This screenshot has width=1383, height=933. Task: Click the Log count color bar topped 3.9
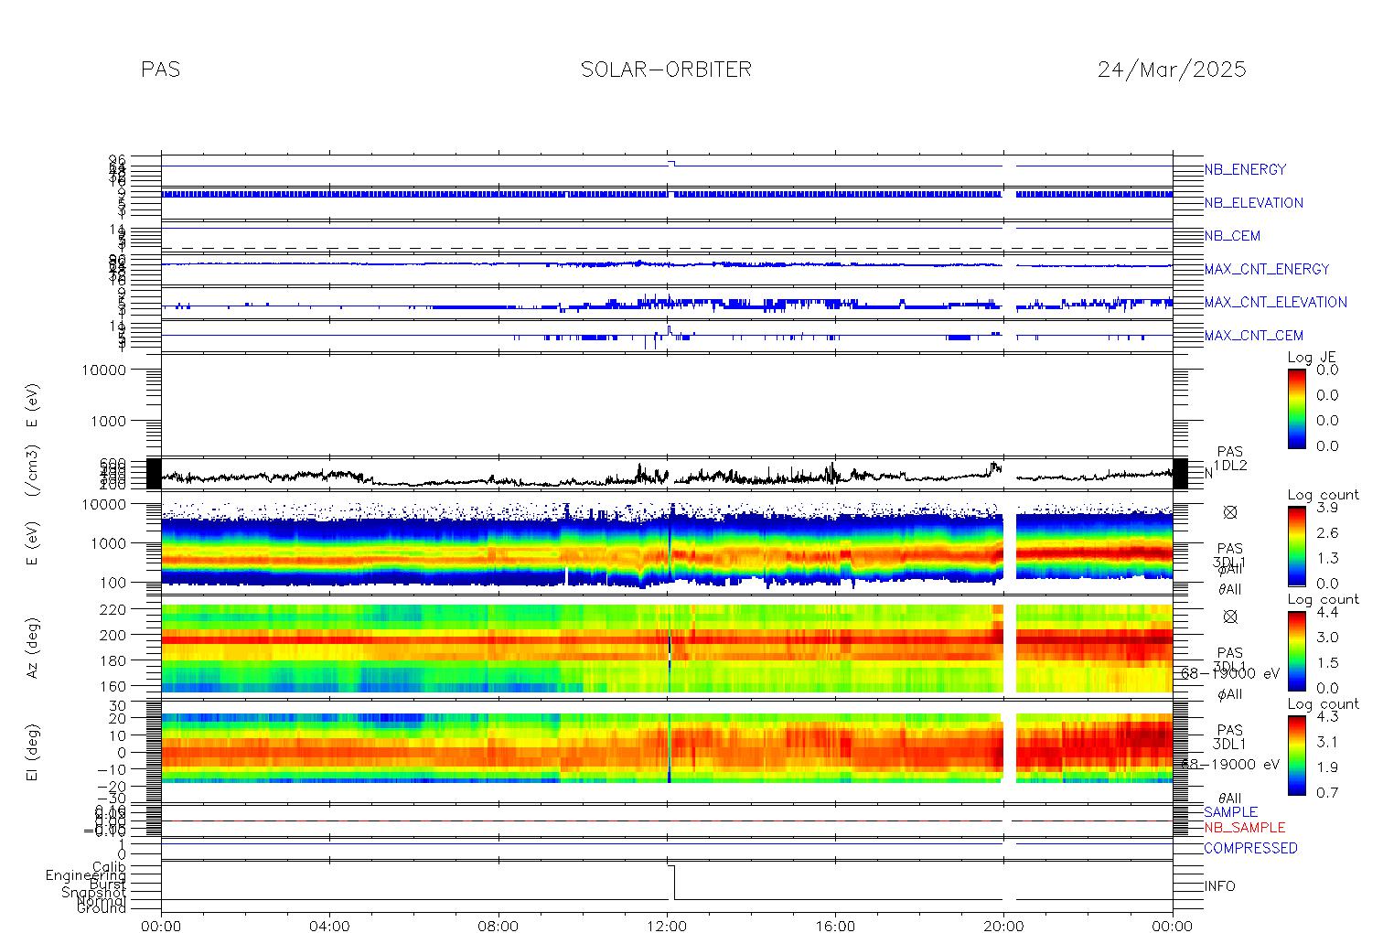click(1296, 546)
